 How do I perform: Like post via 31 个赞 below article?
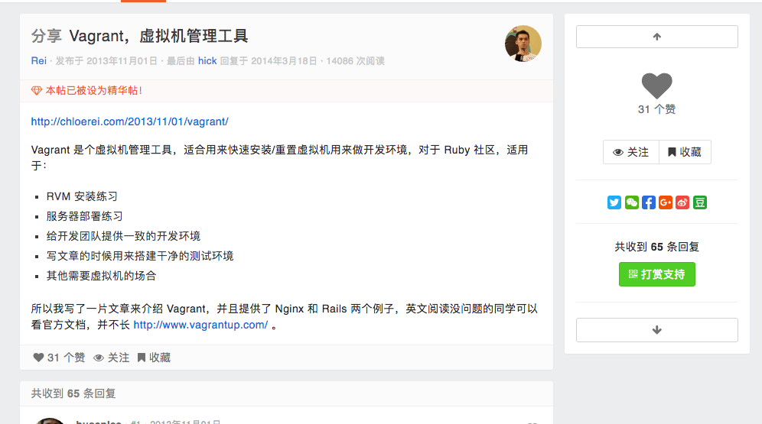point(59,358)
